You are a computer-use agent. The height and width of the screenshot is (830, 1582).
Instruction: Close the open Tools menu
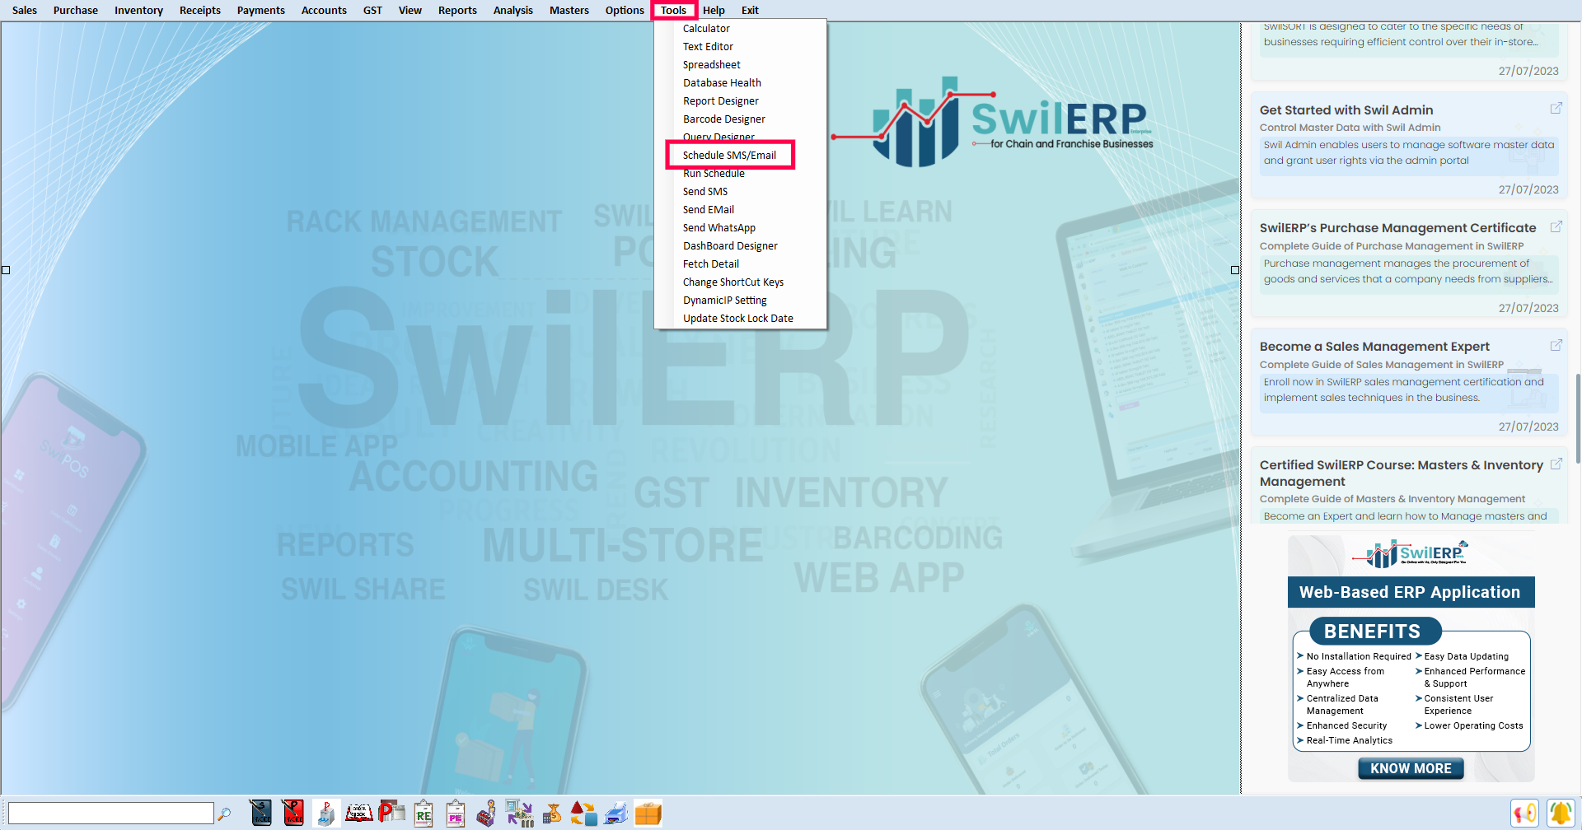[674, 10]
